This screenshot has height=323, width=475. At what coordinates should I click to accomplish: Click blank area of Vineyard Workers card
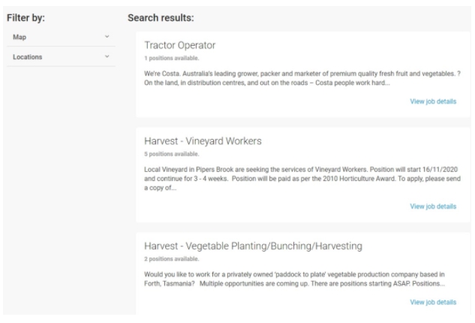pyautogui.click(x=272, y=208)
